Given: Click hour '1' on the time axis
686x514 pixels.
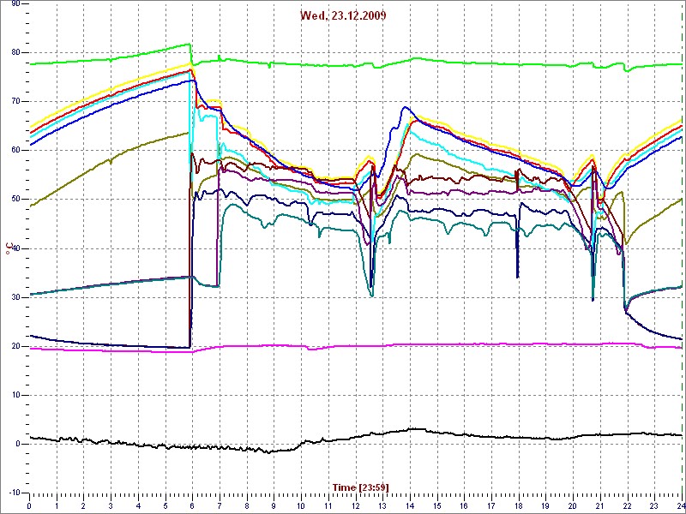Looking at the screenshot, I should click(57, 505).
